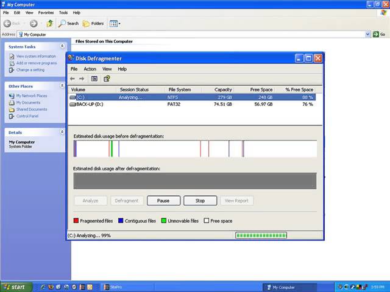The width and height of the screenshot is (390, 292).
Task: Click the FAT32 file system cell
Action: coord(174,104)
